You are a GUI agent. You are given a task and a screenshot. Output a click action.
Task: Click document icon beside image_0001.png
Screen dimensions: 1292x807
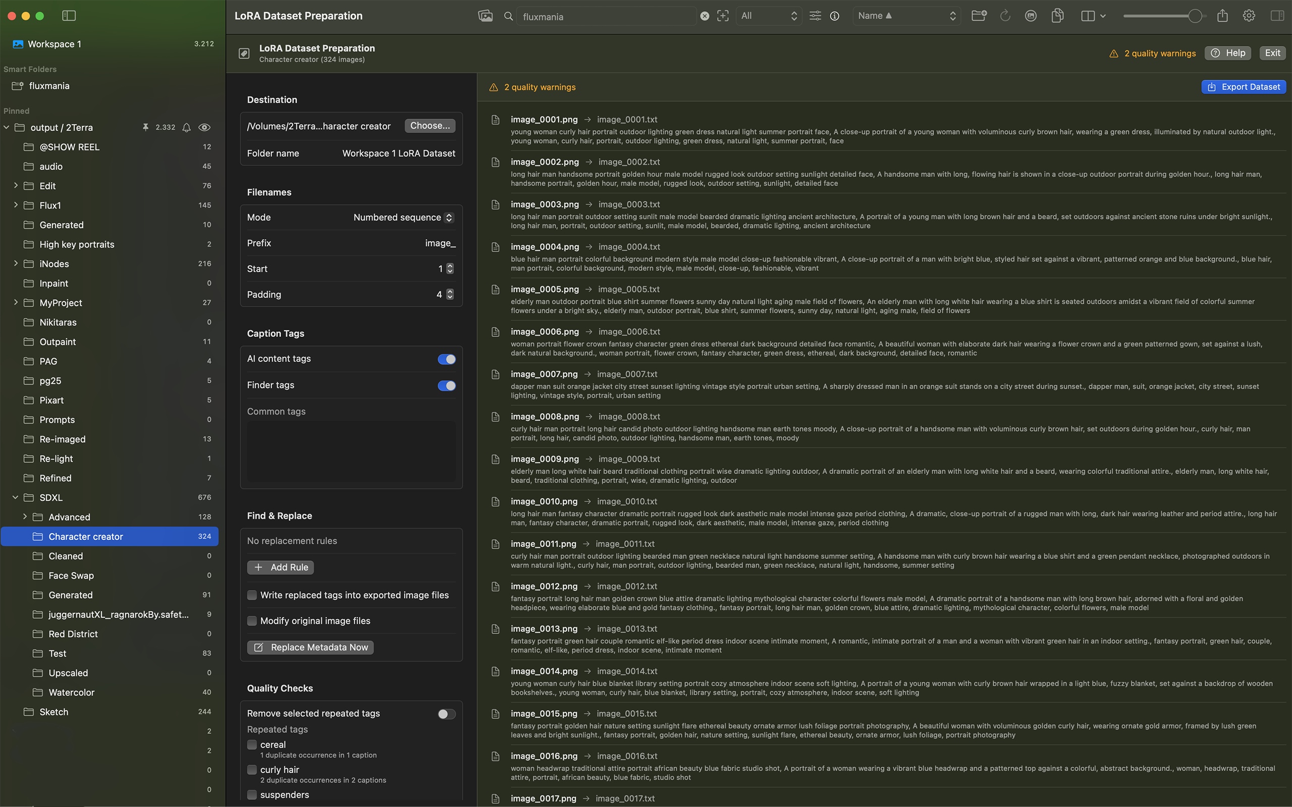(x=496, y=120)
